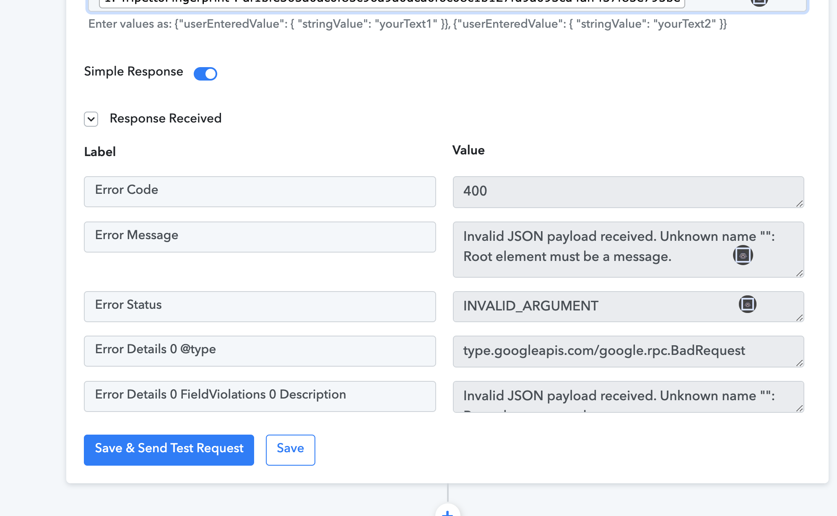Click the Error Code label field
The image size is (837, 516).
coord(260,191)
